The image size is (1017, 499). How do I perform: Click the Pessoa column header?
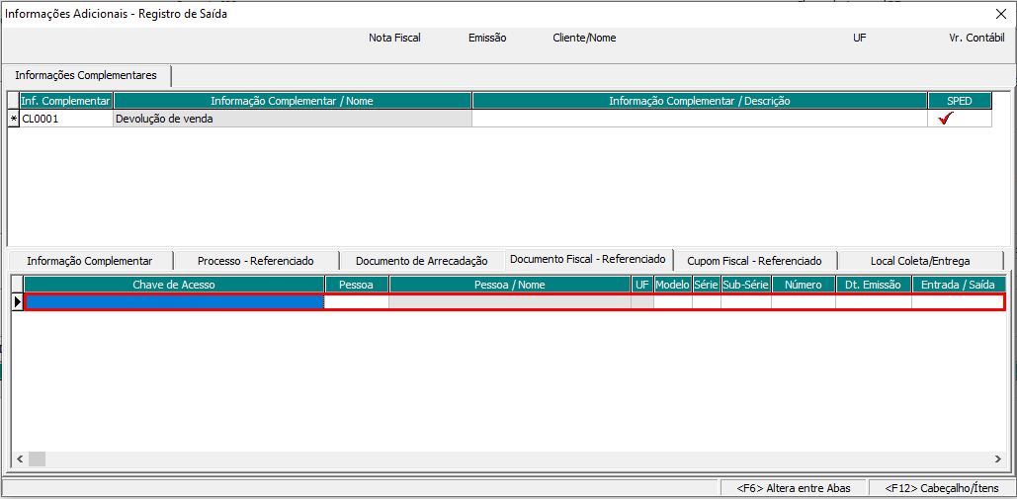coord(356,285)
